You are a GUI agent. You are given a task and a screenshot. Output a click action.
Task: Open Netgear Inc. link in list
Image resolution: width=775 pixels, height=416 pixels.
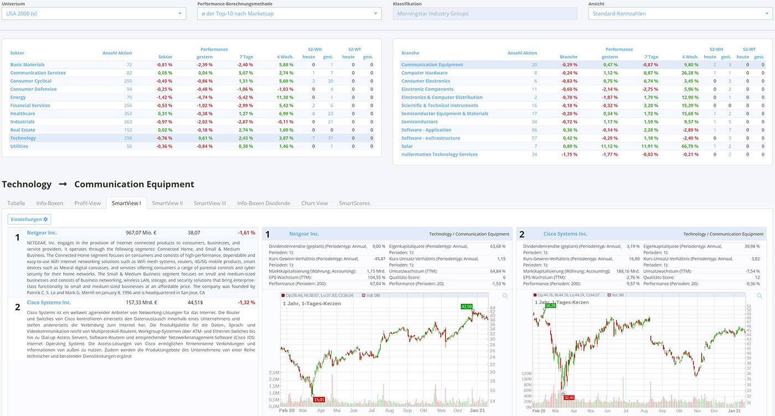[42, 233]
